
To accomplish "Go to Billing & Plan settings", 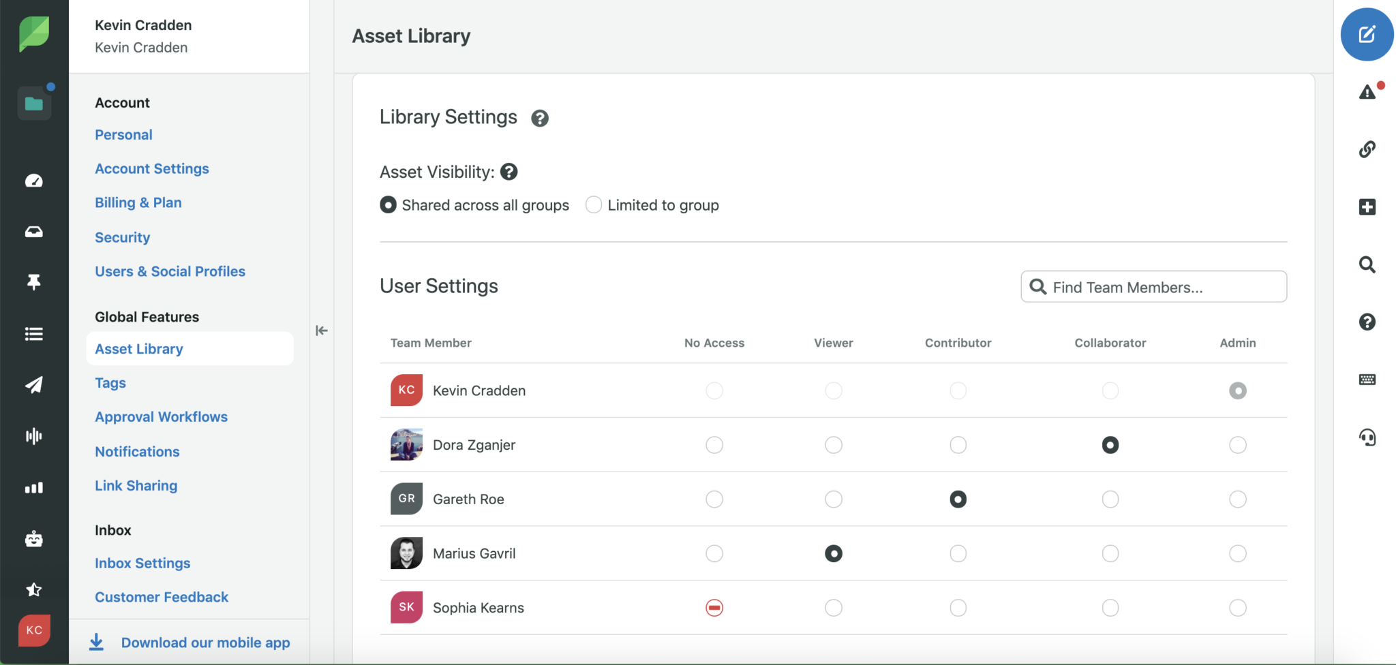I will [138, 202].
